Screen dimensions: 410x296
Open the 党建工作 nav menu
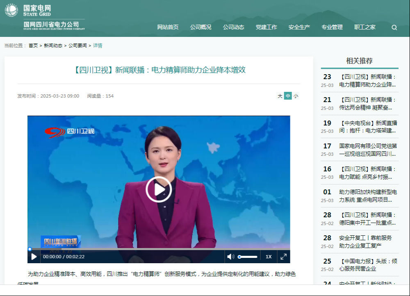pyautogui.click(x=266, y=27)
